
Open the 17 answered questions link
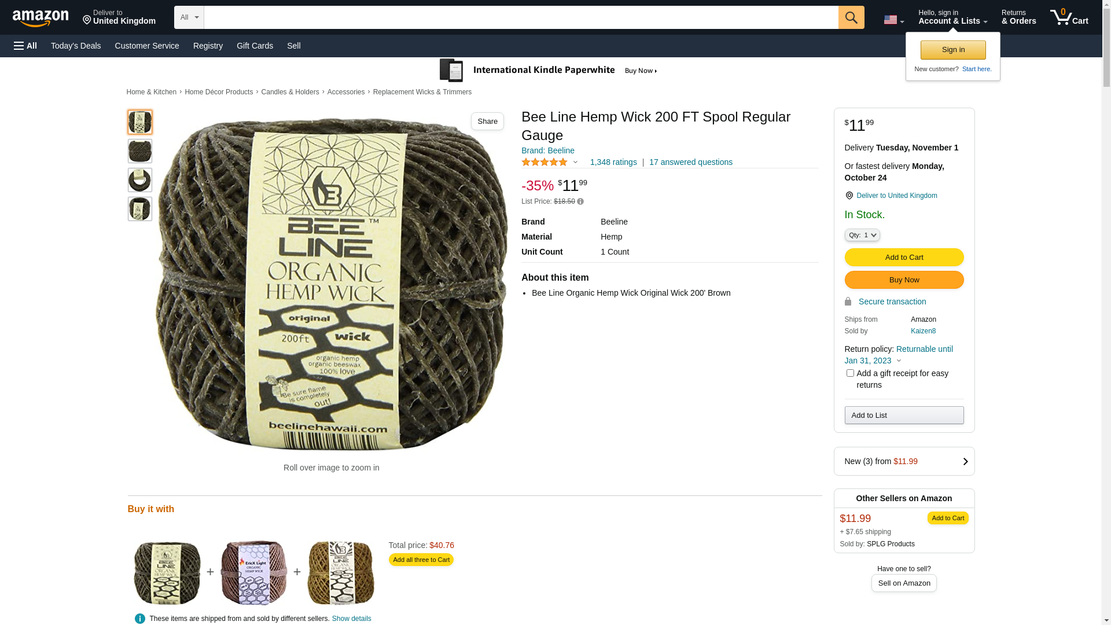click(690, 163)
